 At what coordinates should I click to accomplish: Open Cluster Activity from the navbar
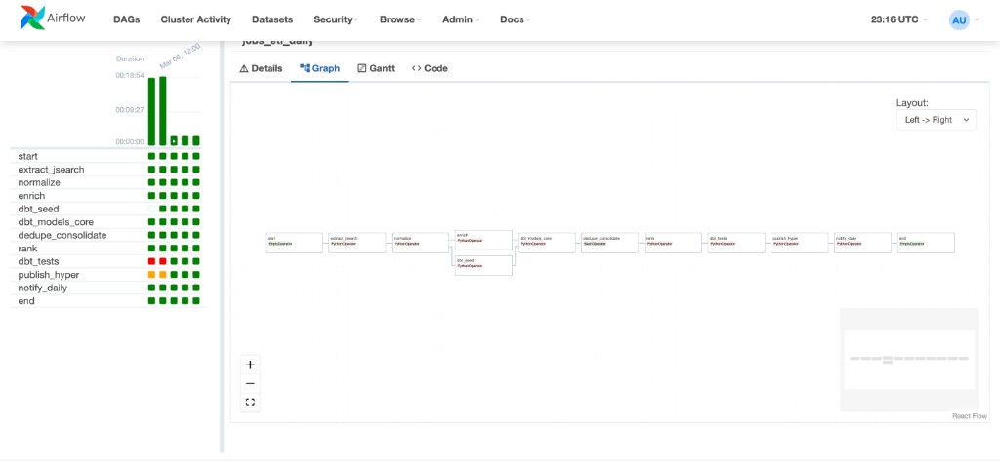point(195,19)
